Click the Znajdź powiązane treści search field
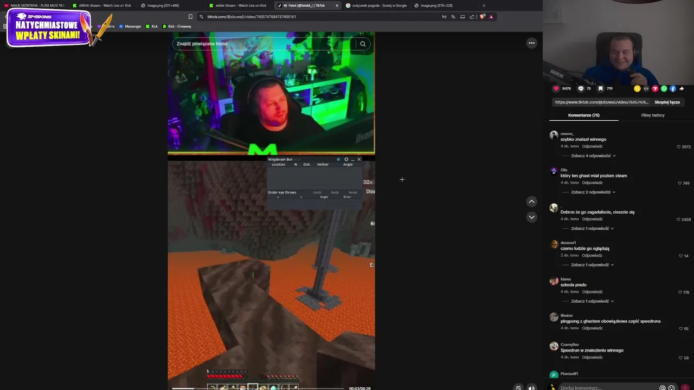 pos(265,44)
